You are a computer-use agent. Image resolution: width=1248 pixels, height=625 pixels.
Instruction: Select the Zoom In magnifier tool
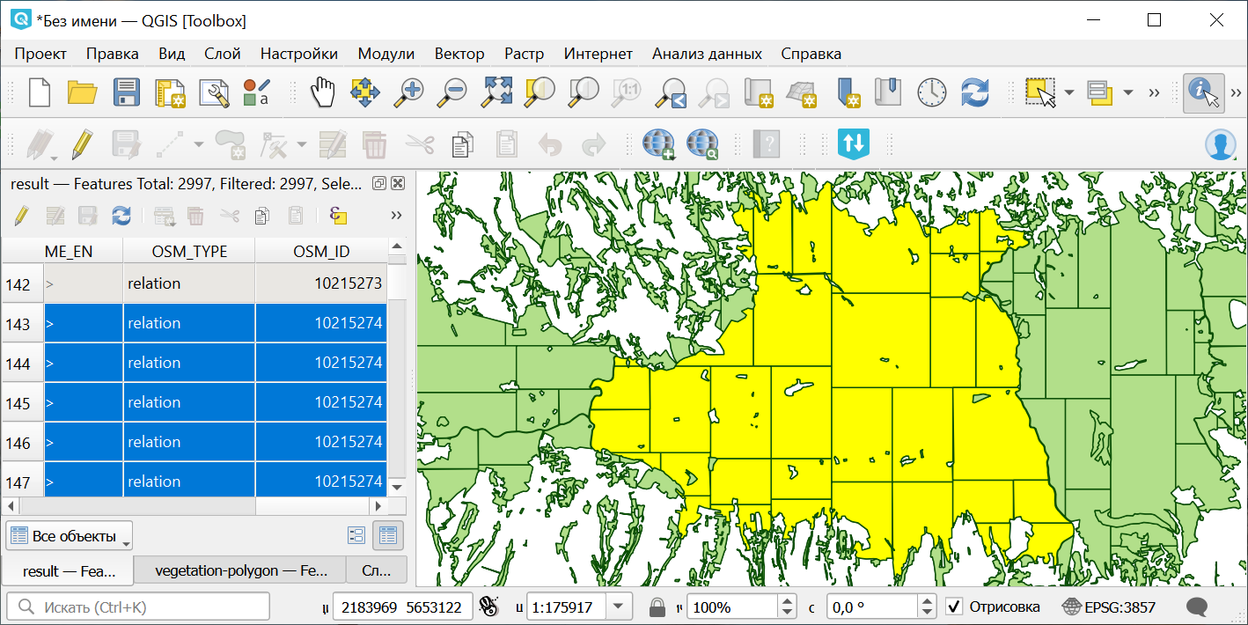409,92
